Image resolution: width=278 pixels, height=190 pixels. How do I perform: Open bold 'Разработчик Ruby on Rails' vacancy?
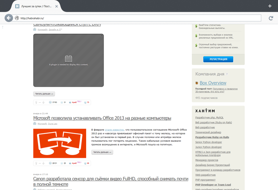pyautogui.click(x=212, y=137)
